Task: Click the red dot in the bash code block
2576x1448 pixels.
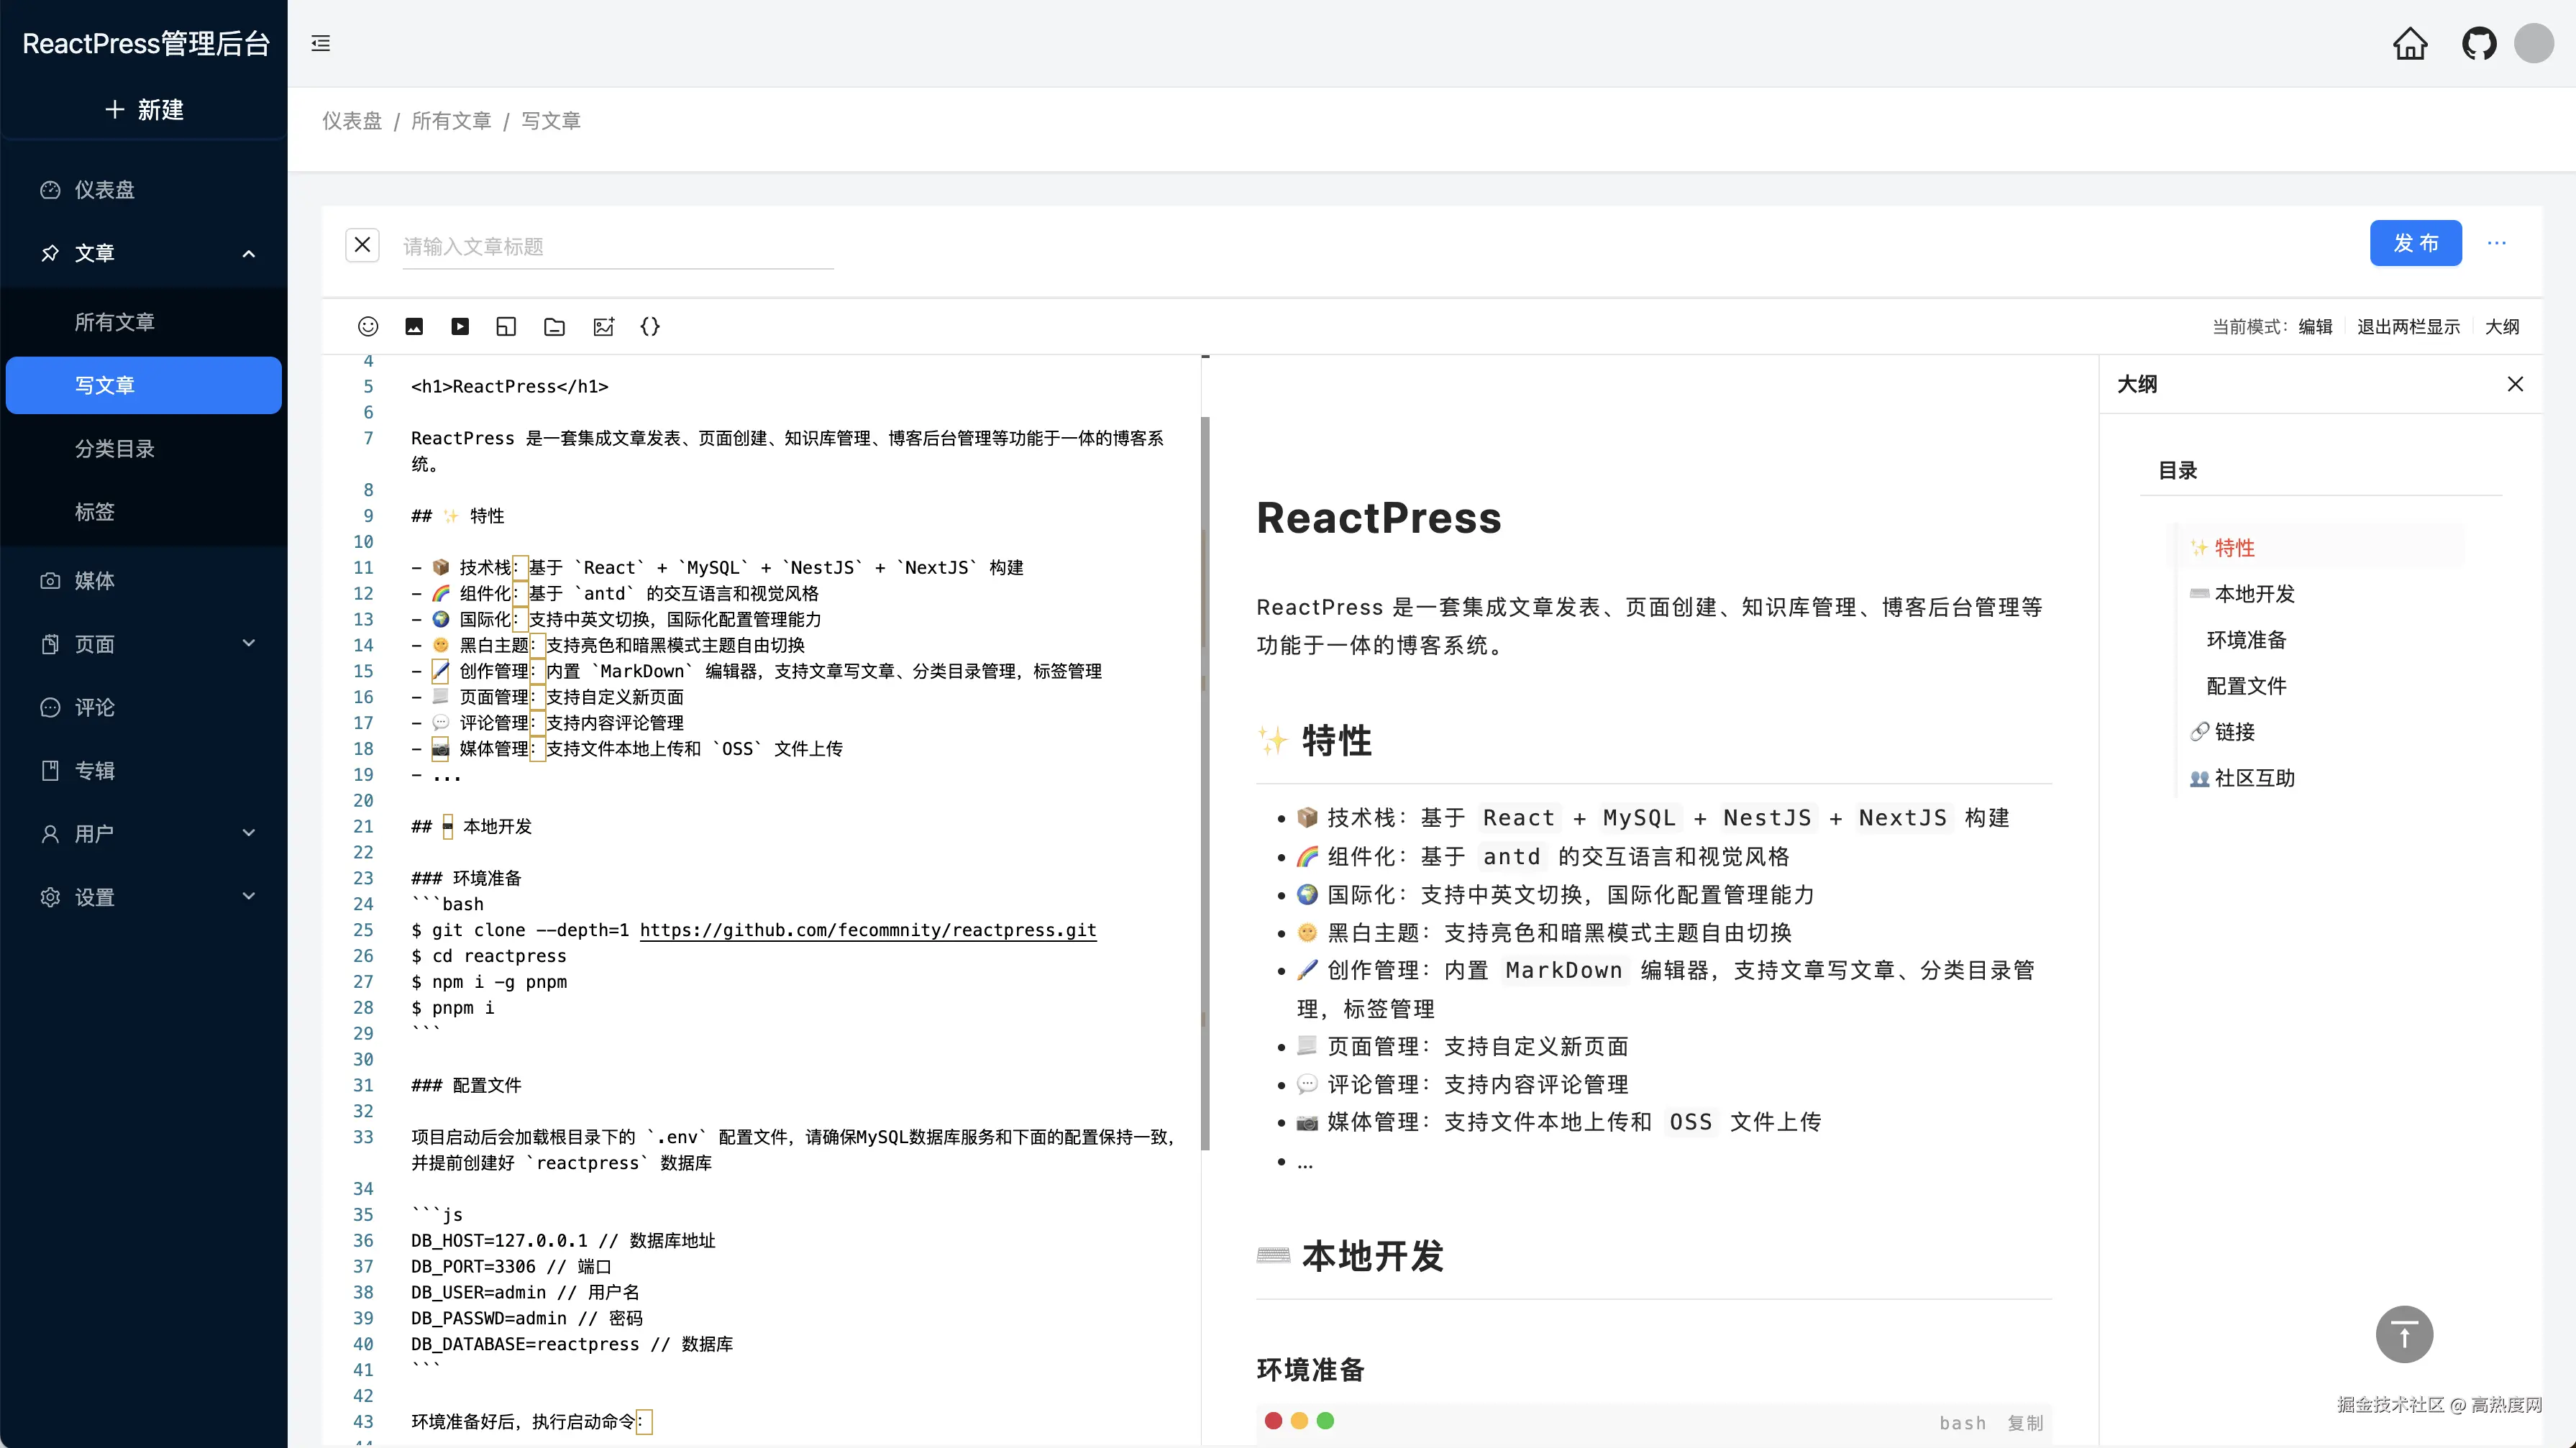Action: [1273, 1420]
